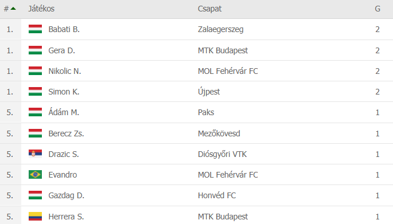Click the Colombian flag beside Herrera S.

tap(35, 217)
